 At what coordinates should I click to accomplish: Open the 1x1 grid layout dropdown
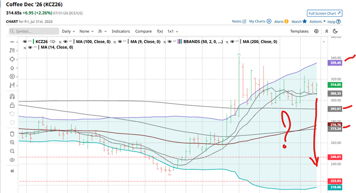click(x=173, y=31)
